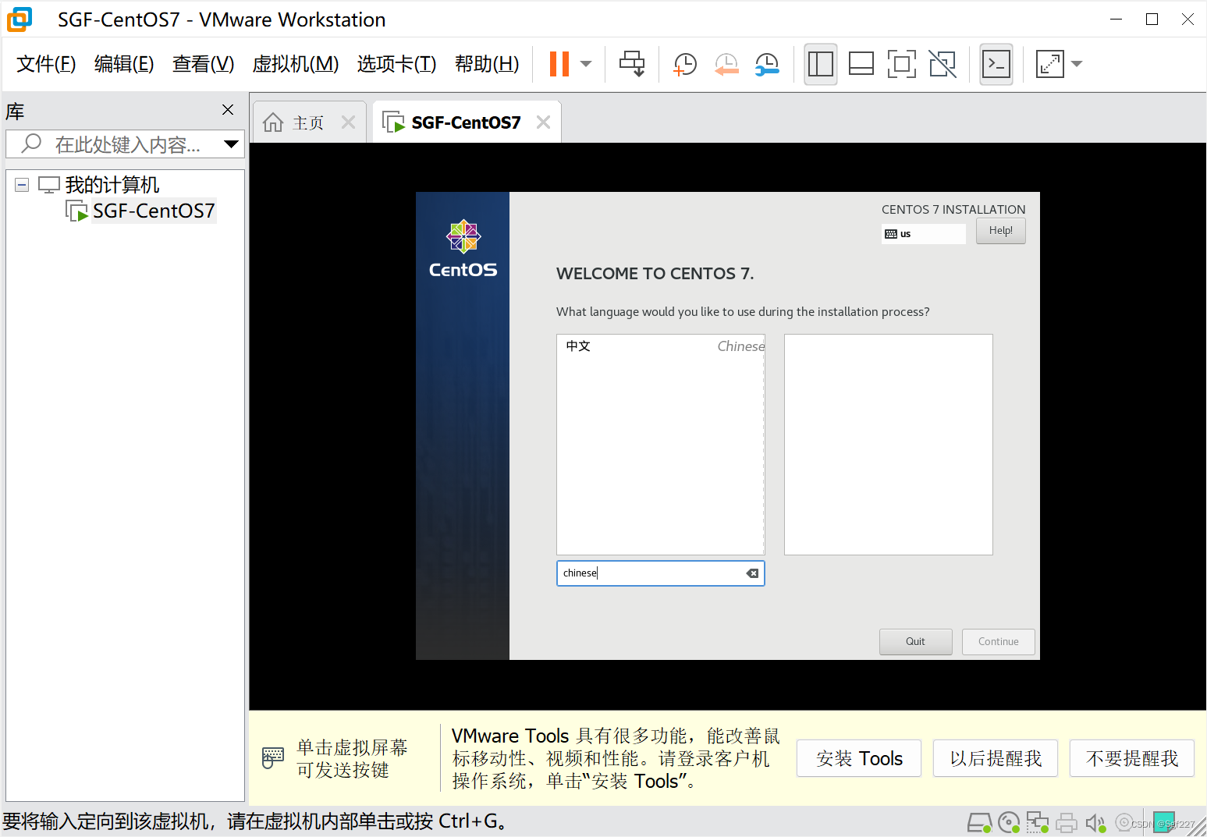Click the CentOS logo in installer sidebar
The image size is (1207, 837).
(463, 249)
